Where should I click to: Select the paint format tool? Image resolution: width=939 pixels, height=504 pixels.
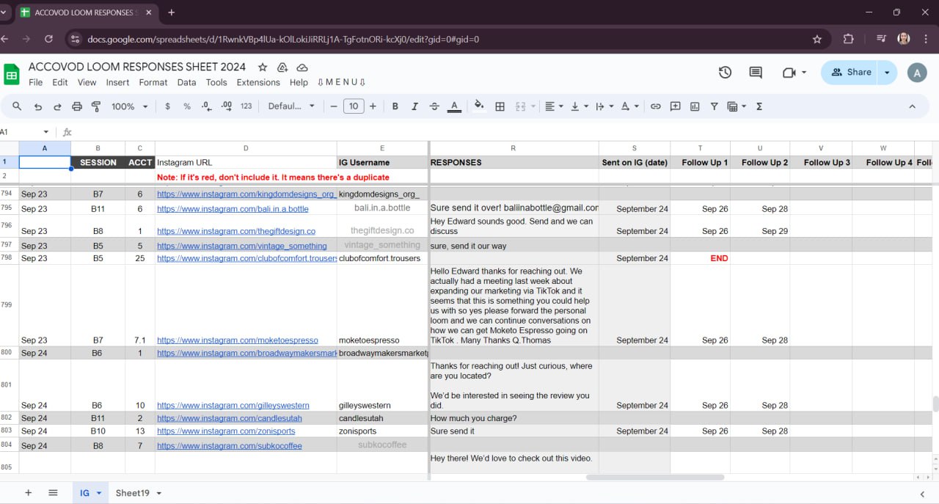tap(96, 106)
